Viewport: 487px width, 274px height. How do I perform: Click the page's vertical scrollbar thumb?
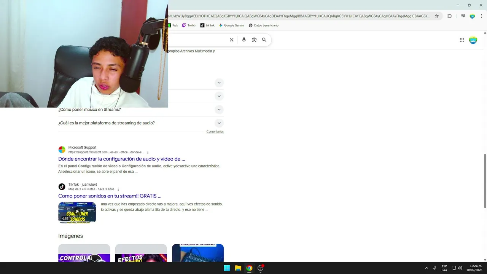click(485, 181)
